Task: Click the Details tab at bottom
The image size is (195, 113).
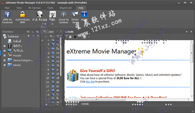Action: tap(85, 104)
